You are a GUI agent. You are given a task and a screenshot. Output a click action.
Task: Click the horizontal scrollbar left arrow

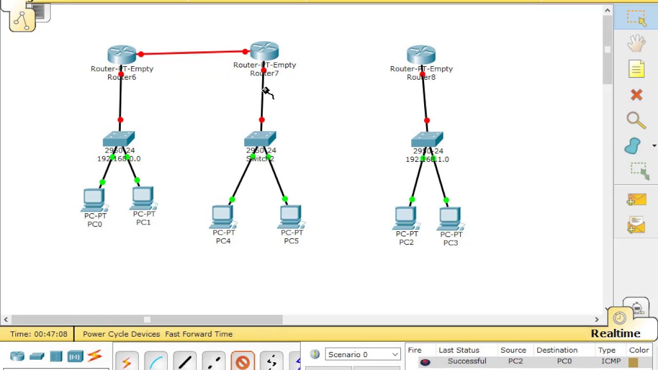click(5, 320)
